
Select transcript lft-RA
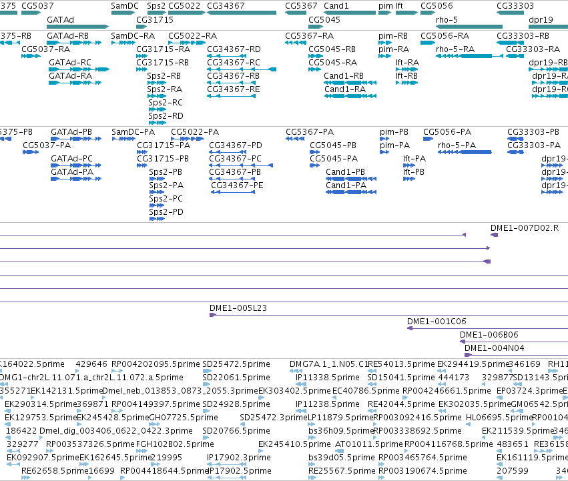click(406, 69)
